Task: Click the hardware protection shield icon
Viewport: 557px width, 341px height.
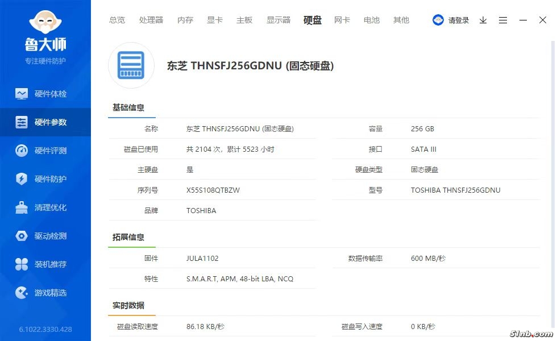Action: [22, 179]
